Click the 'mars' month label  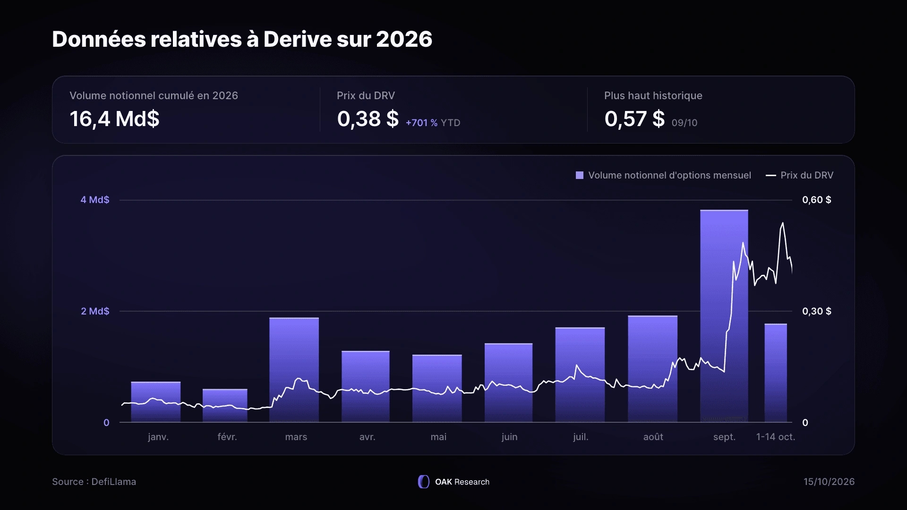(x=296, y=437)
